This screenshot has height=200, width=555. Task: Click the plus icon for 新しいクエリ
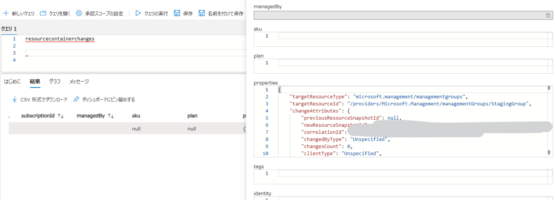pos(6,13)
